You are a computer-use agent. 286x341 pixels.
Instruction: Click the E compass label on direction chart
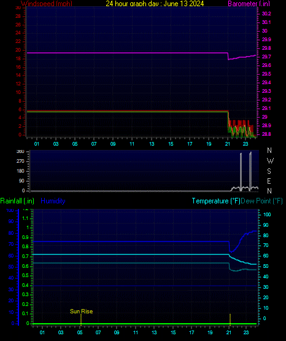point(269,181)
